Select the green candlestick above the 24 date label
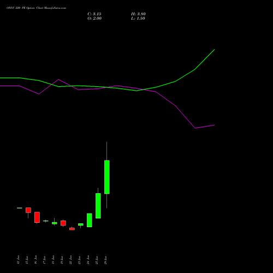Image resolution: width=273 pixels, height=273 pixels. [90, 220]
